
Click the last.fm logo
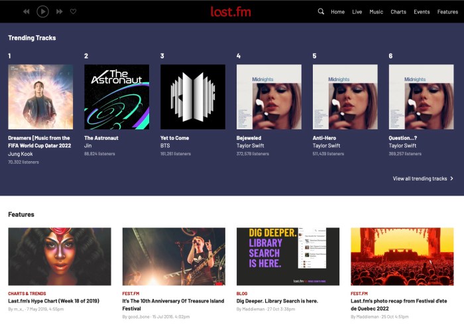[x=231, y=11]
